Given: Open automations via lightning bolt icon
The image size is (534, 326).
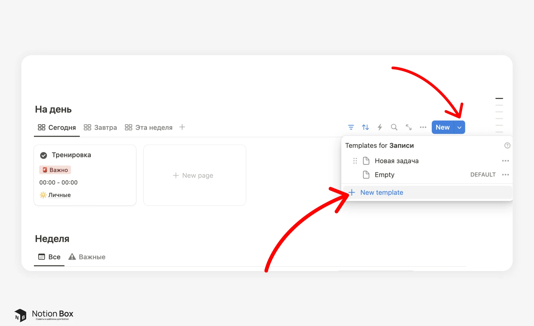Looking at the screenshot, I should [380, 127].
